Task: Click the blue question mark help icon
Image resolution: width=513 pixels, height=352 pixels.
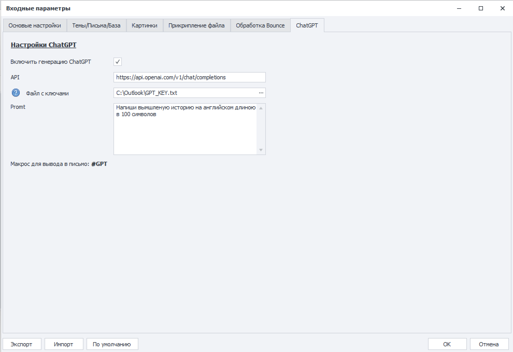Action: click(x=16, y=93)
